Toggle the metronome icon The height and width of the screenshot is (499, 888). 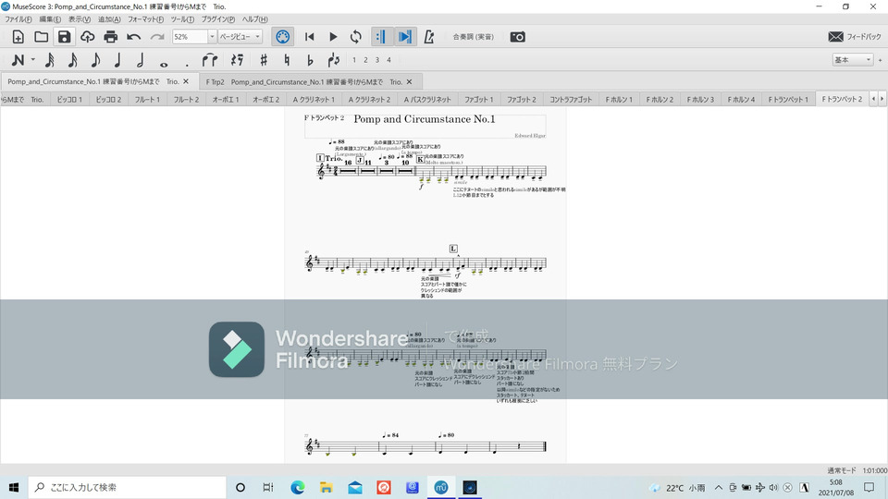(x=429, y=37)
